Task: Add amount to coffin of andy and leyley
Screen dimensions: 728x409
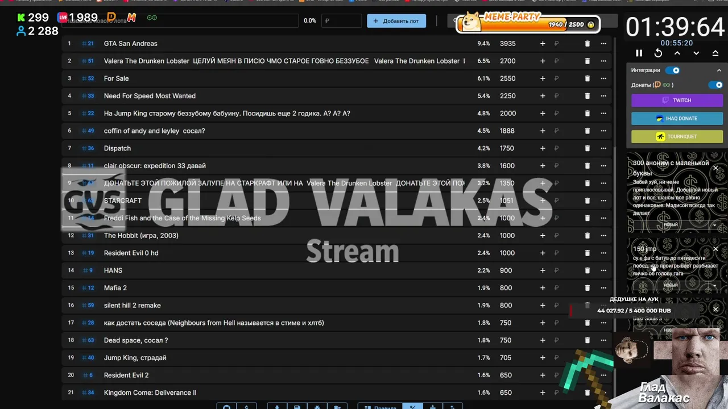Action: (x=543, y=131)
